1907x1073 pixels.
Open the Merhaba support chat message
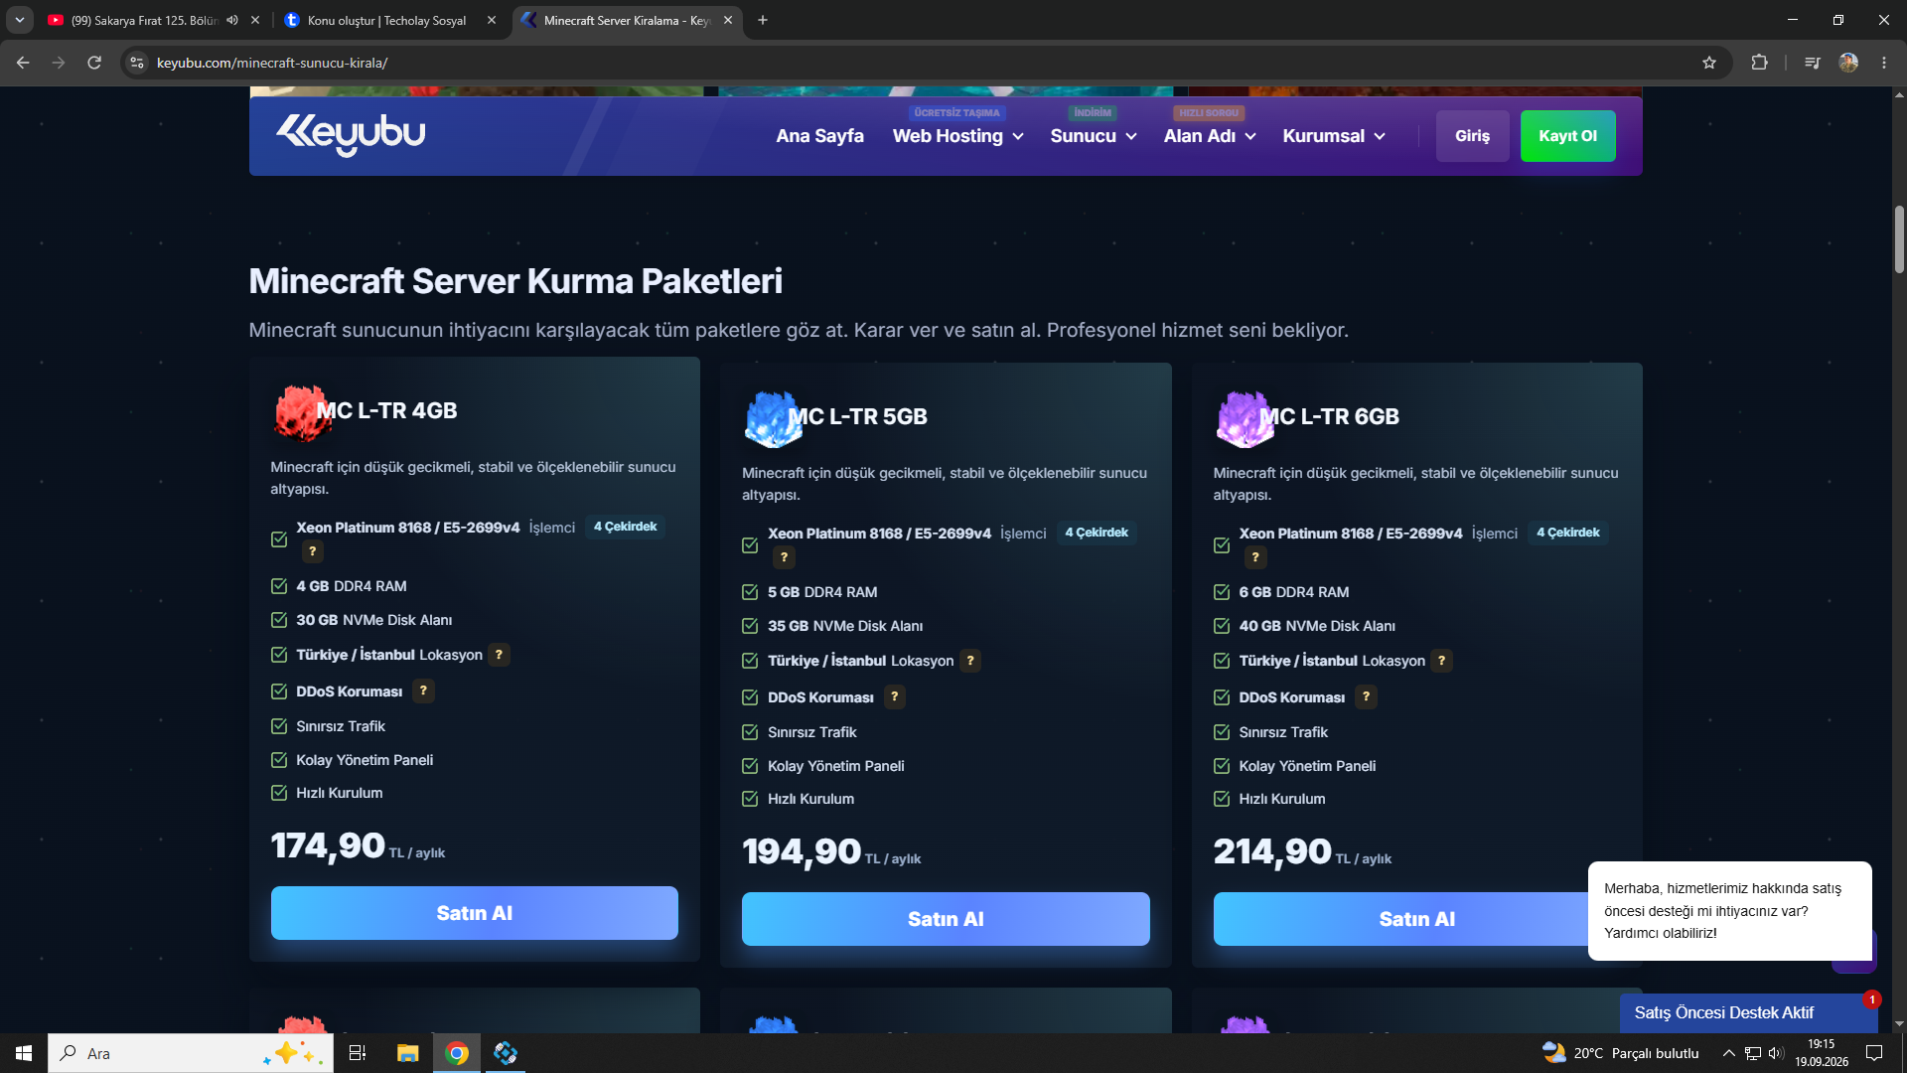click(1729, 911)
